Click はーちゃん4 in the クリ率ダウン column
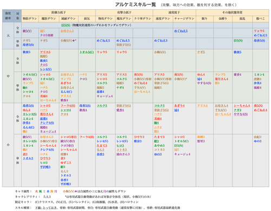 (142, 92)
